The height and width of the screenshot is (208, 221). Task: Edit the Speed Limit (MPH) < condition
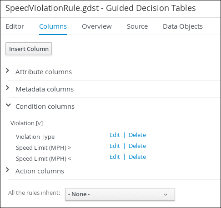[x=115, y=157]
